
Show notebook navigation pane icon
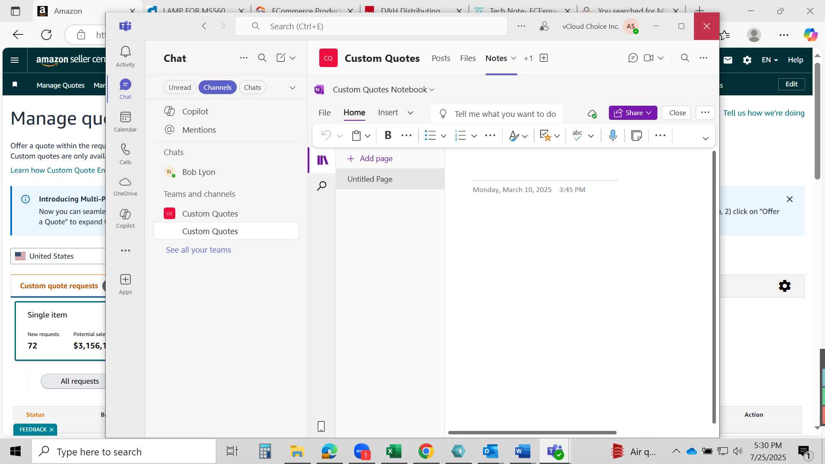[x=322, y=160]
